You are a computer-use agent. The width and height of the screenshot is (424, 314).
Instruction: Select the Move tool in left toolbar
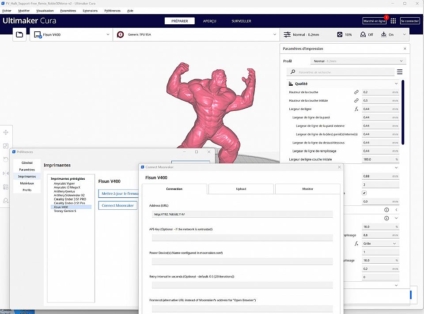click(x=6, y=132)
